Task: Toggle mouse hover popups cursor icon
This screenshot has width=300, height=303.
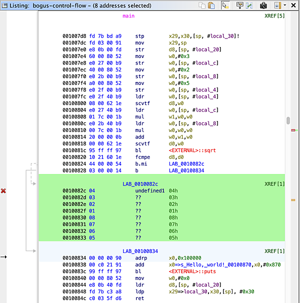Action: coord(225,5)
